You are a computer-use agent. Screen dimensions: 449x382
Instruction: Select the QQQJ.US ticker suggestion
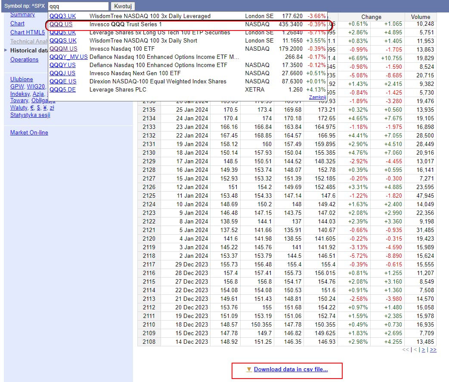[62, 73]
